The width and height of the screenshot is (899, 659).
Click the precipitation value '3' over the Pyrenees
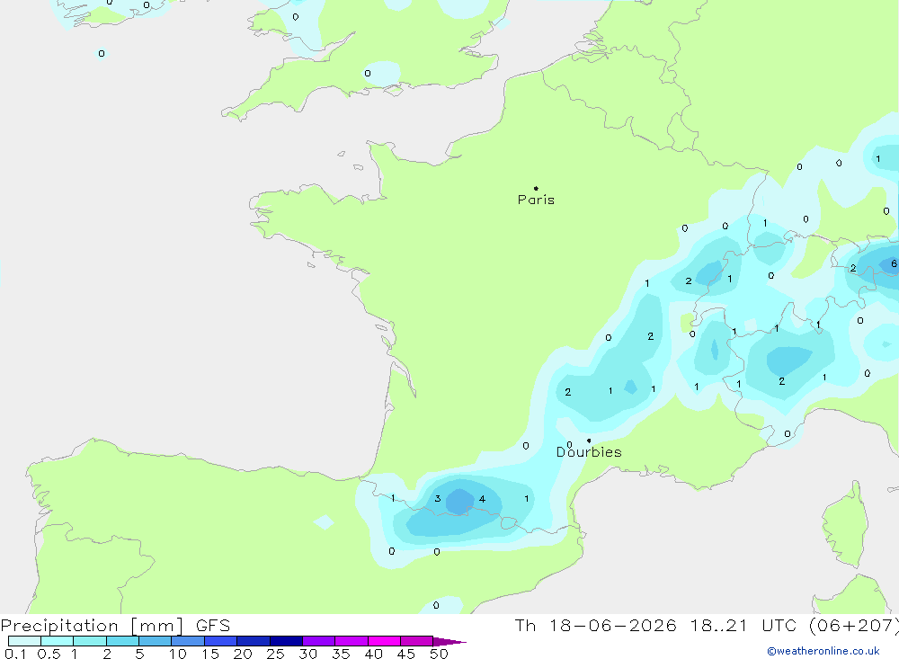pos(438,498)
